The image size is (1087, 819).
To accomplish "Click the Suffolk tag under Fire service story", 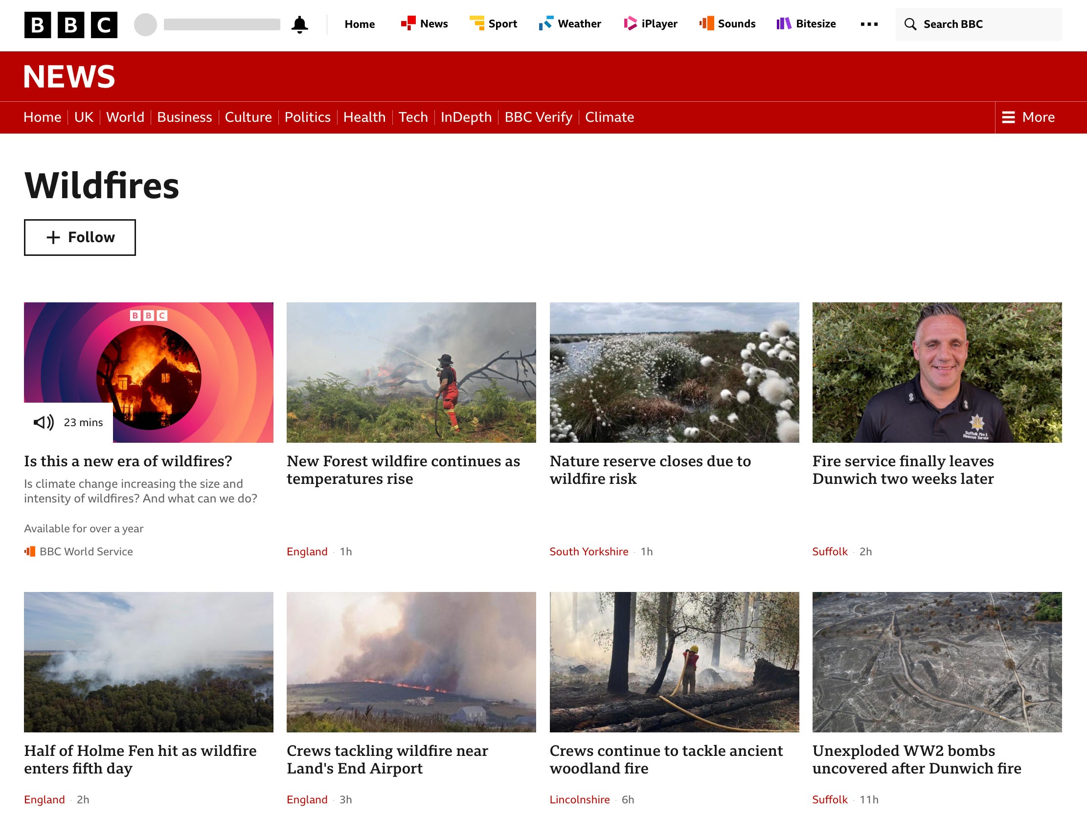I will coord(830,551).
